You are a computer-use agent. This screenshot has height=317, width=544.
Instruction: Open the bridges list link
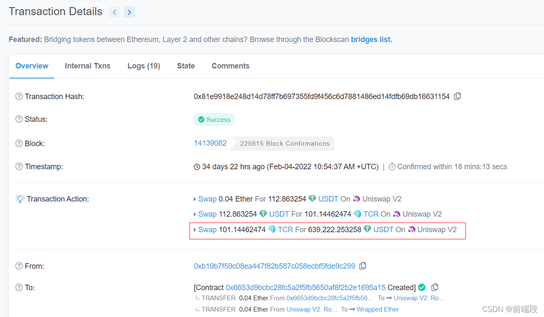(372, 39)
